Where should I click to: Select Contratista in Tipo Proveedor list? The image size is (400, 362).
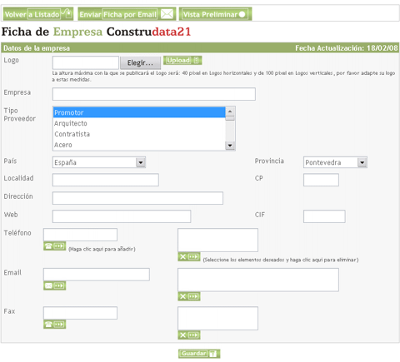(139, 134)
